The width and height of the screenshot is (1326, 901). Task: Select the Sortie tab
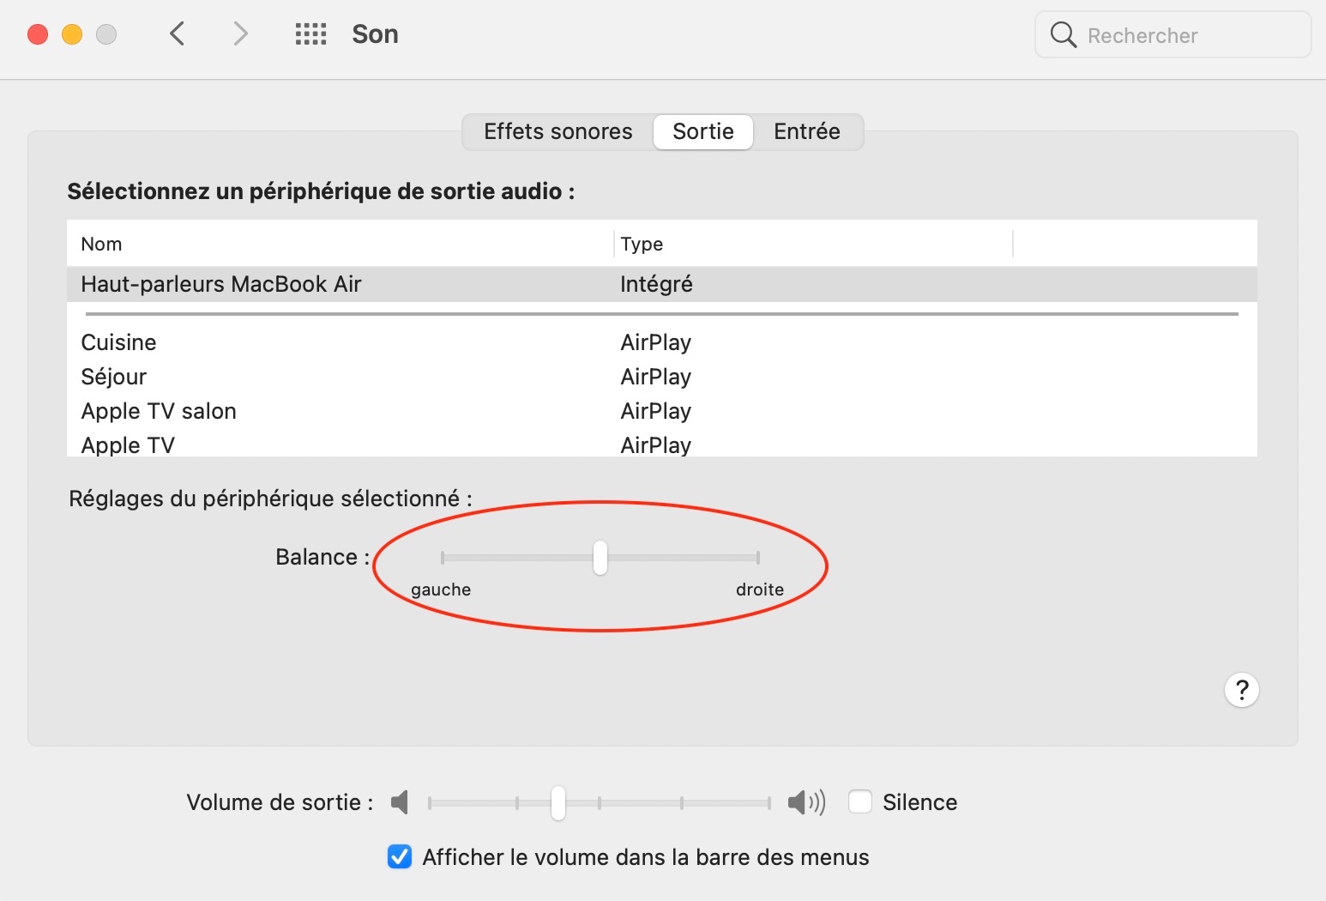click(x=702, y=131)
